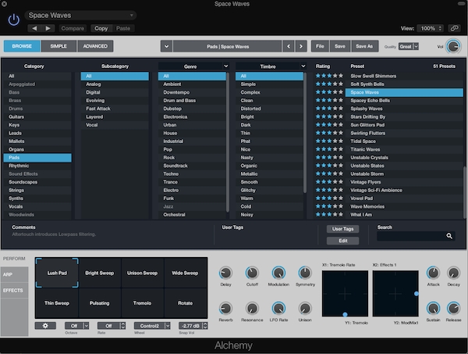Select the Unison Sweep performance snapshot
The image size is (468, 354).
pyautogui.click(x=143, y=273)
